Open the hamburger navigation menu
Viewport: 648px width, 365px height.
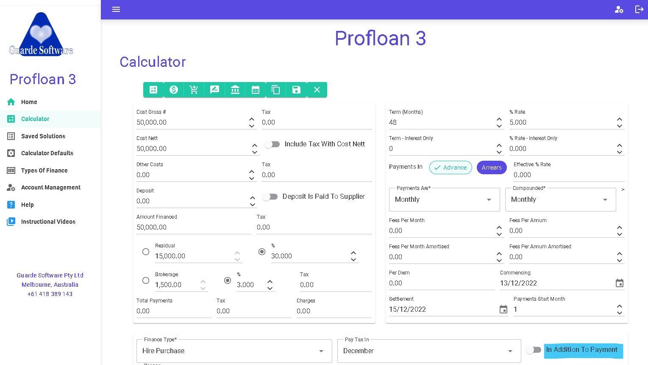point(116,9)
